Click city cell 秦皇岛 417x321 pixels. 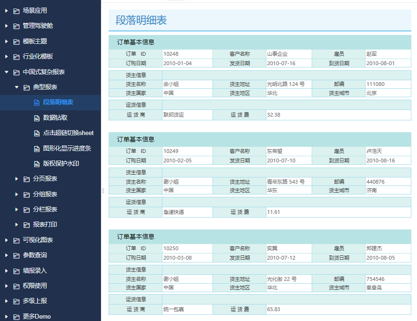[x=388, y=287]
